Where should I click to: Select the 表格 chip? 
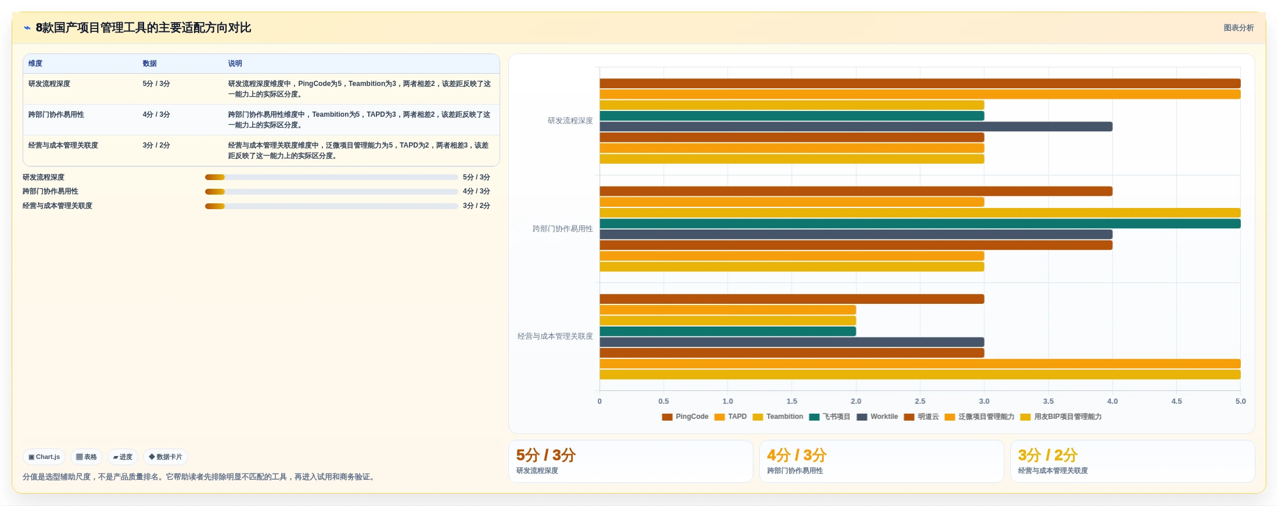pos(87,457)
